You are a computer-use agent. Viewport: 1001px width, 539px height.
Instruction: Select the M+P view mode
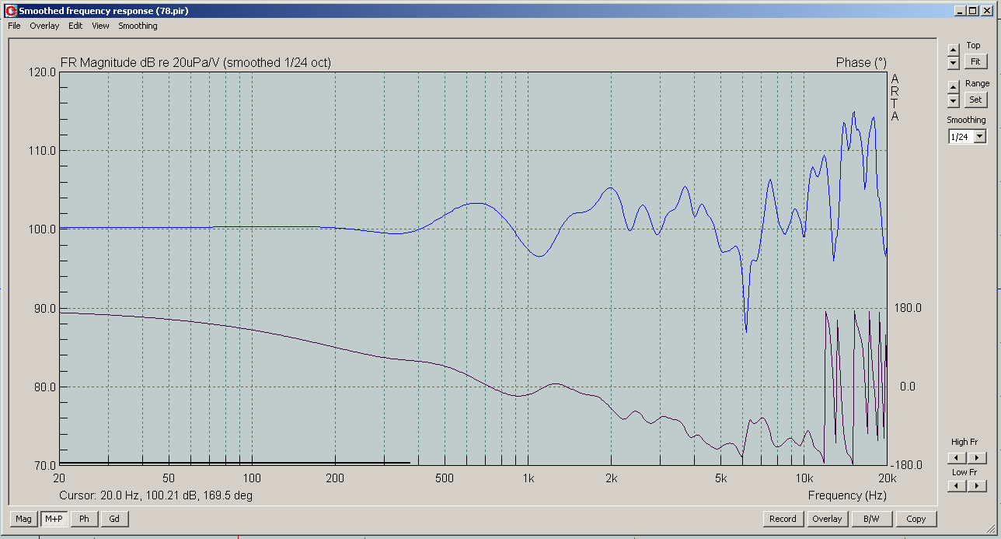tap(54, 519)
